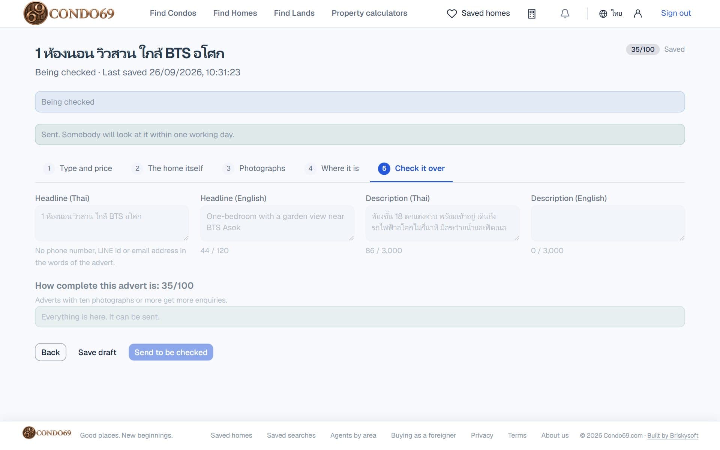
Task: Click the footer Condo69 logo
Action: tap(47, 433)
